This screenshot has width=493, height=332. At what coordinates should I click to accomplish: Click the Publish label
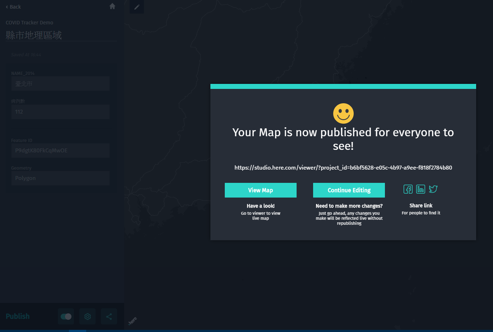click(x=18, y=316)
